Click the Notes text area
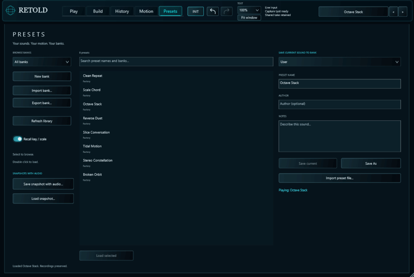 [x=340, y=136]
